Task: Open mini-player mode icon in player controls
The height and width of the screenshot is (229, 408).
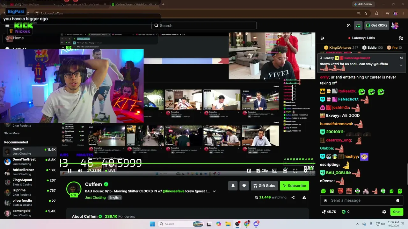Action: (249, 171)
